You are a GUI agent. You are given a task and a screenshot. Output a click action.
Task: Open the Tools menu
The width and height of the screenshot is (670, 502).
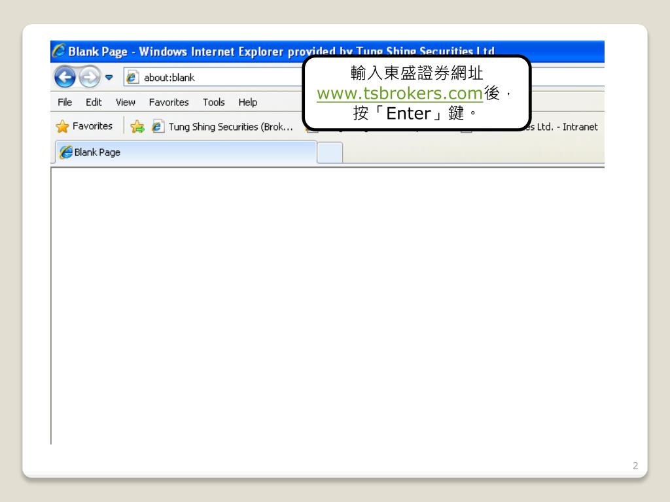point(214,103)
